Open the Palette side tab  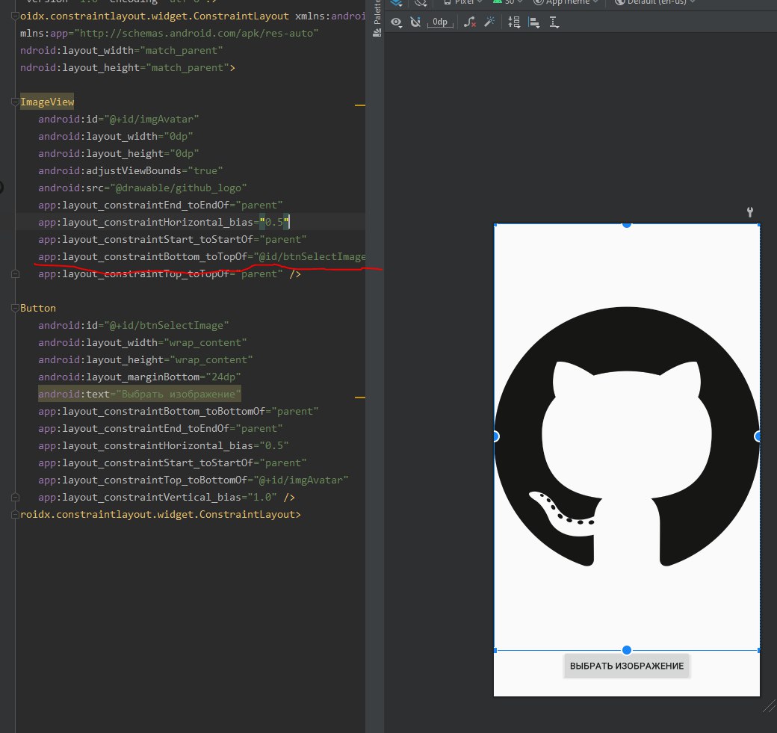coord(377,17)
